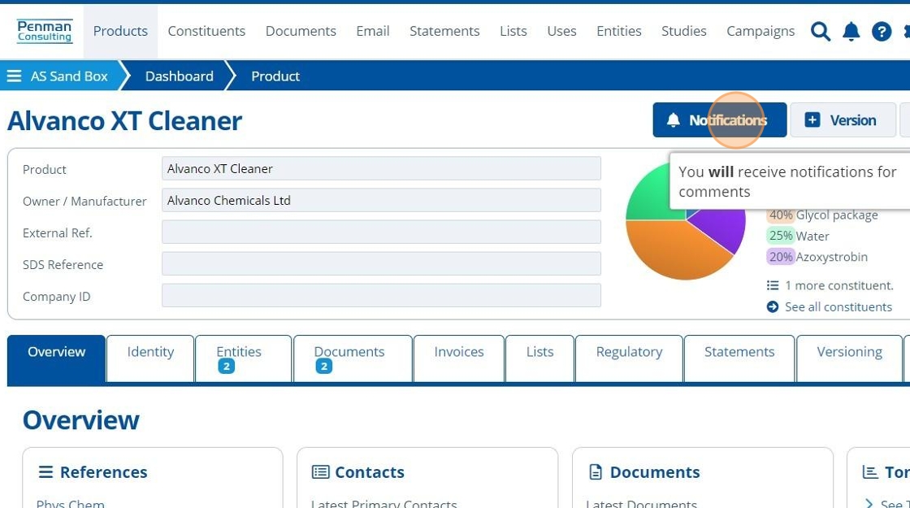
Task: Show 1 more constituent
Action: (x=838, y=285)
